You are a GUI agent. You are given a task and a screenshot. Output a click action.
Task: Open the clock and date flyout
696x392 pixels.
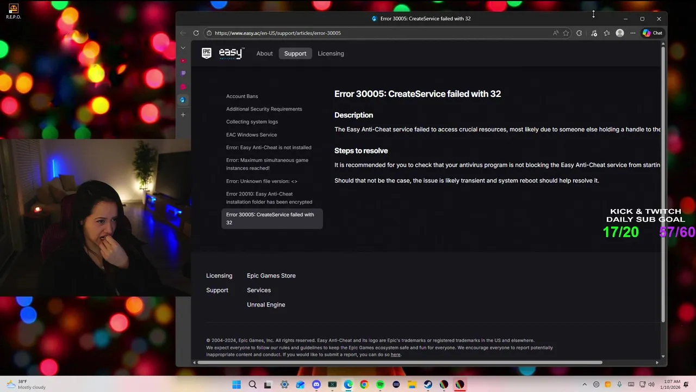click(x=672, y=385)
